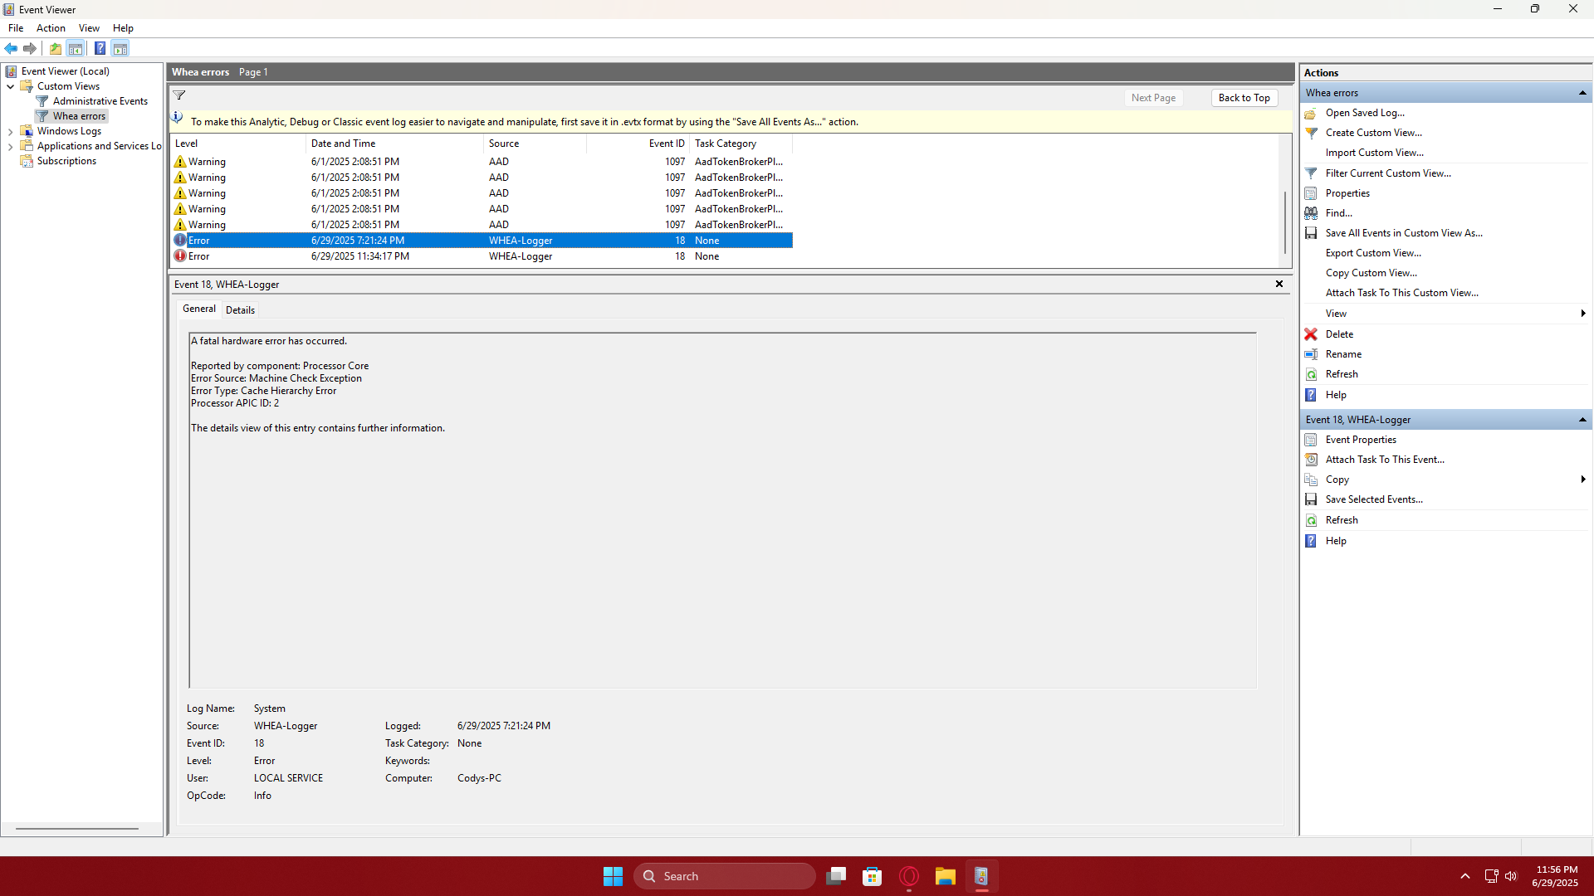Click Help icon under Event 18 actions

[1311, 541]
